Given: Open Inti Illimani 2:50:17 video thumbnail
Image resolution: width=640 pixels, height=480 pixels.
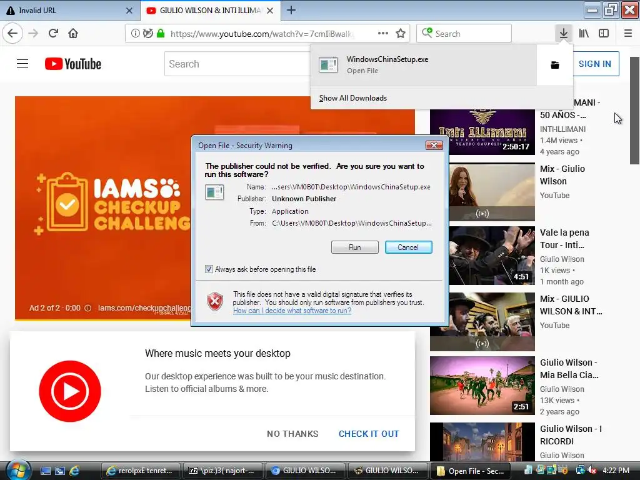Looking at the screenshot, I should point(482,132).
